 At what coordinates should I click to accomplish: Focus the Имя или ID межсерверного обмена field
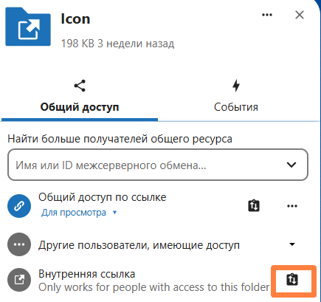(158, 165)
